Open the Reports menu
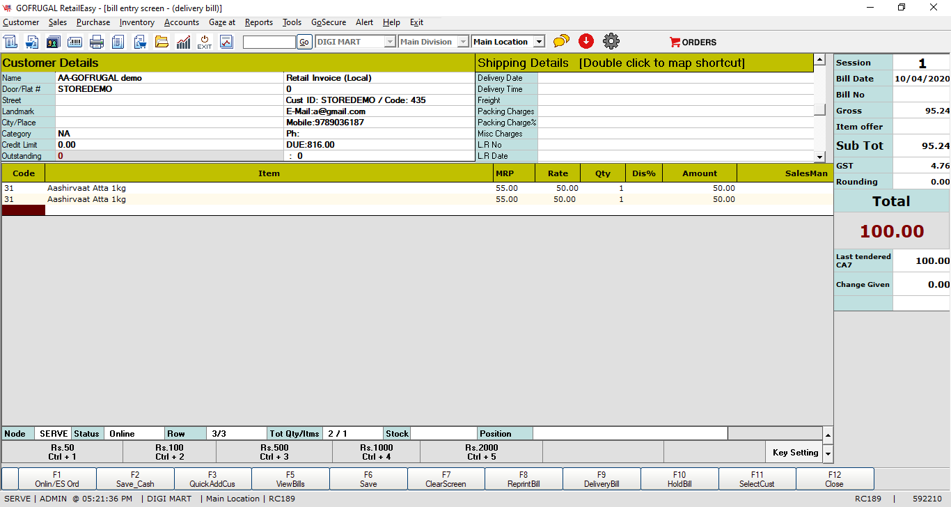 pos(258,22)
